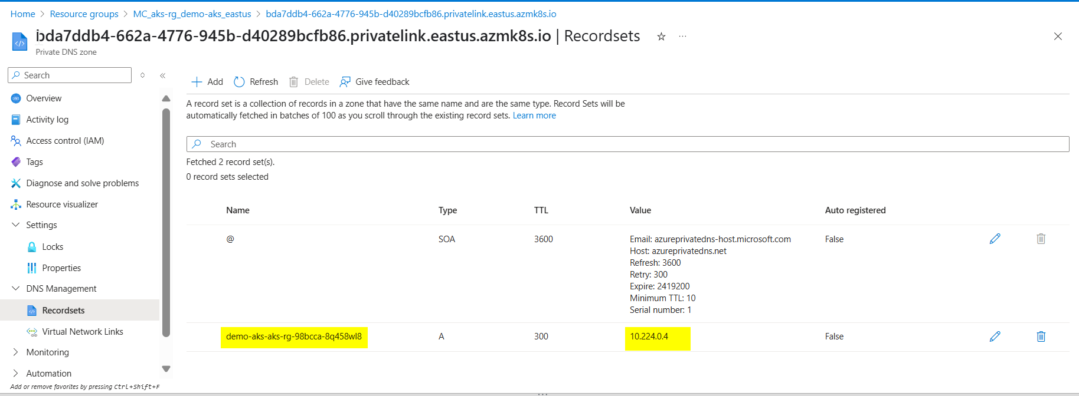Click the Value column header
The width and height of the screenshot is (1079, 396).
pos(640,210)
